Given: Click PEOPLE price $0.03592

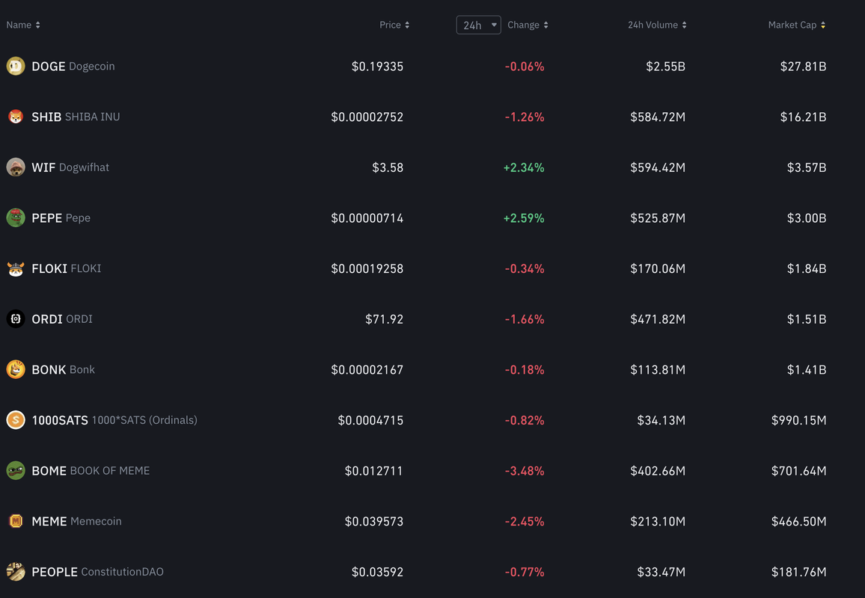Looking at the screenshot, I should 377,572.
